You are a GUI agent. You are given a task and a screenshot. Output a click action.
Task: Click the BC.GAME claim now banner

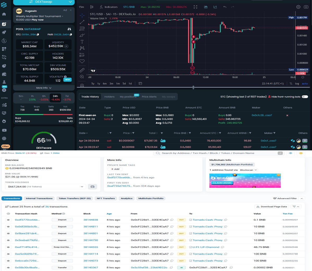[x=245, y=181]
